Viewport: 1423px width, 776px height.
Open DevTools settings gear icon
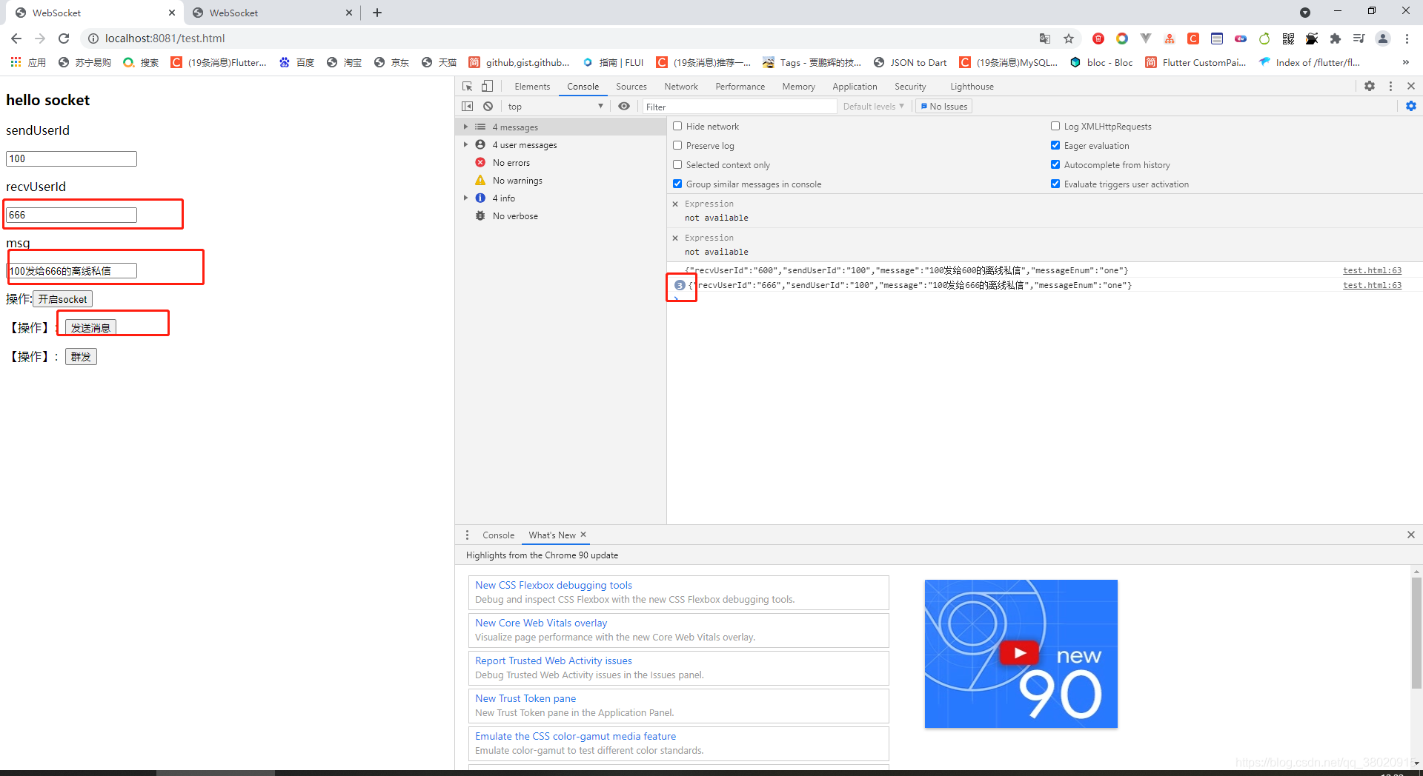1370,87
